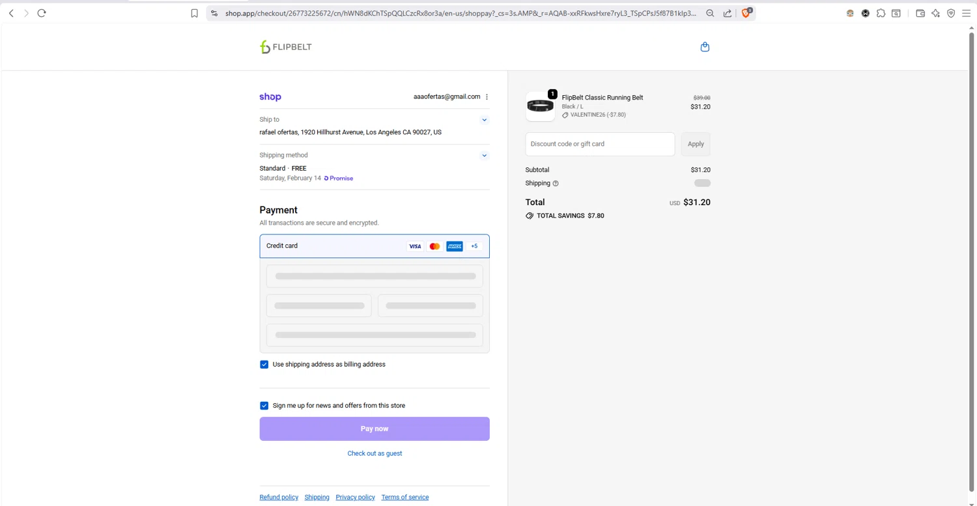Click the shipping address text line

350,132
